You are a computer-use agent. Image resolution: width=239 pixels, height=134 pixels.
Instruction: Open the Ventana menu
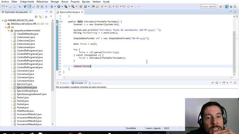point(96,1)
